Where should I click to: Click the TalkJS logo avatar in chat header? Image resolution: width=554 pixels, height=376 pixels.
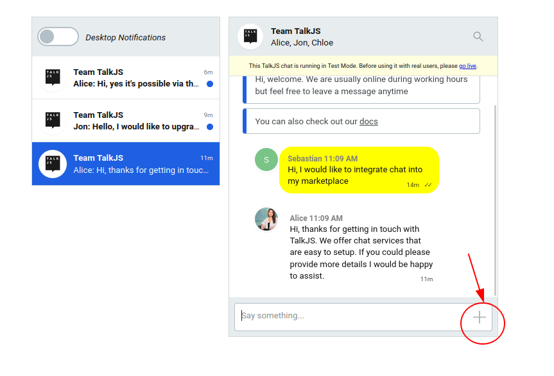pyautogui.click(x=250, y=37)
